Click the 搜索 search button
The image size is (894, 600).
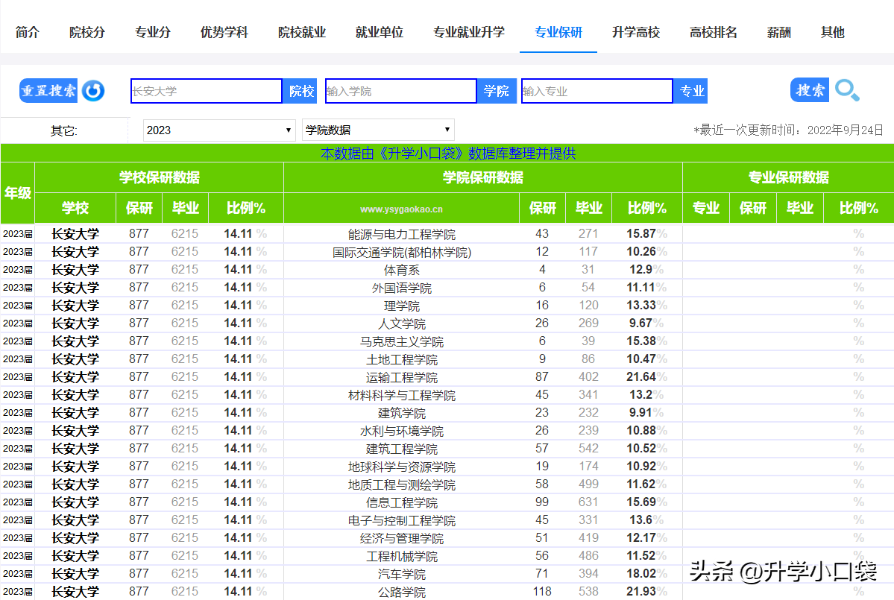(810, 90)
